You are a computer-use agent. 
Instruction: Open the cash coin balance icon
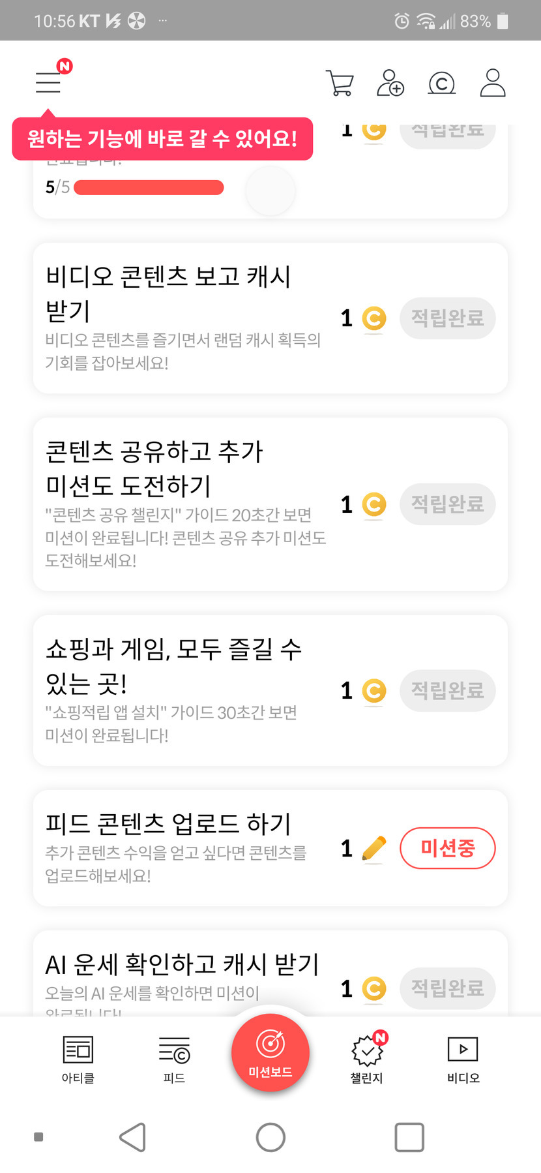click(x=441, y=84)
